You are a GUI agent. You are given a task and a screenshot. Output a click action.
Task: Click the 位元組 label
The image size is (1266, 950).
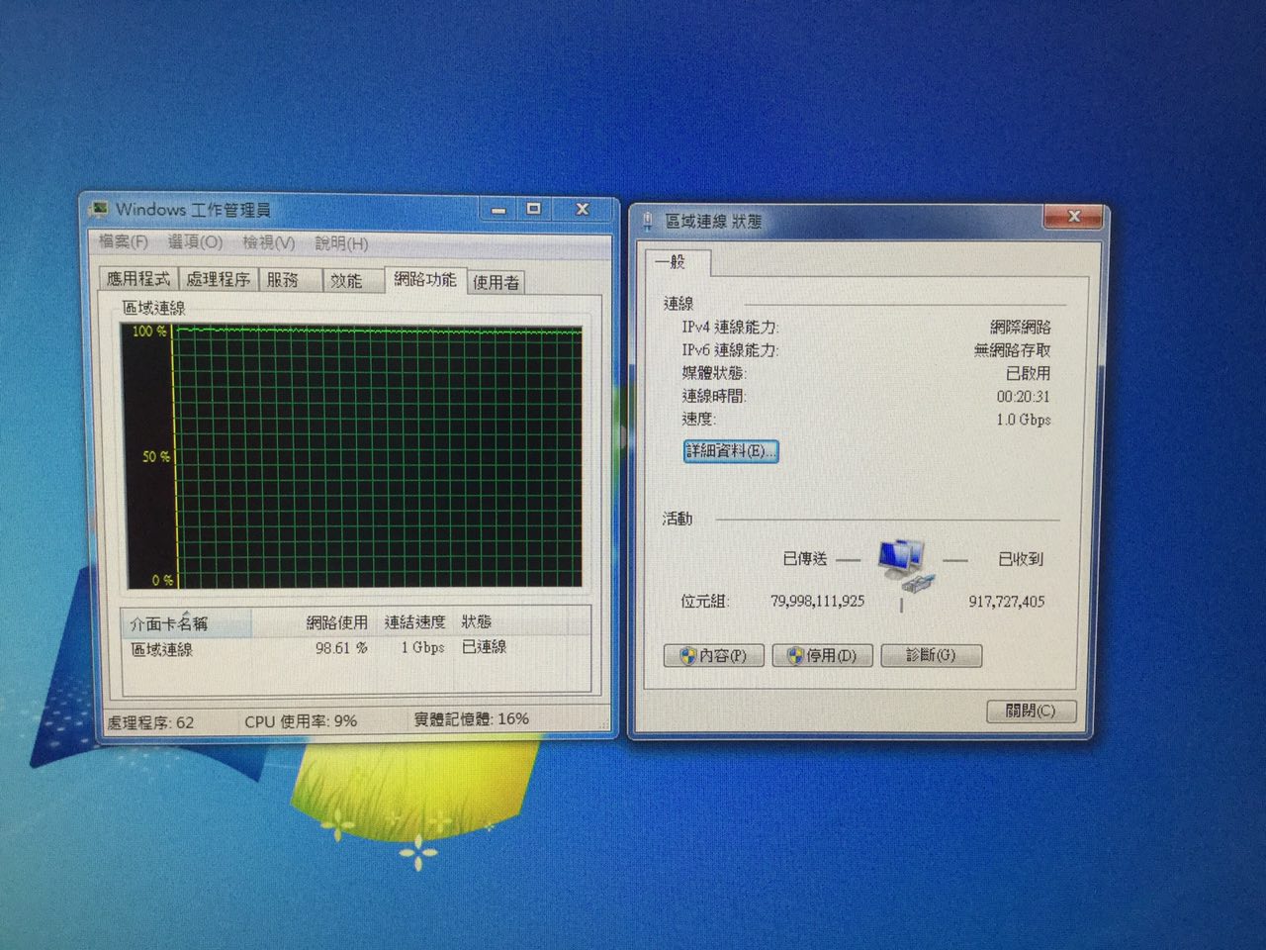click(x=704, y=601)
